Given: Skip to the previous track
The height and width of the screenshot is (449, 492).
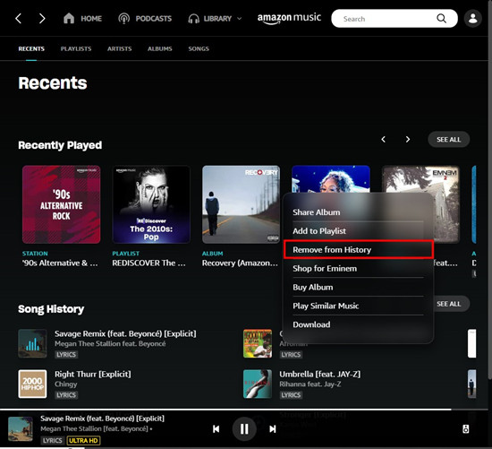Looking at the screenshot, I should [x=216, y=429].
